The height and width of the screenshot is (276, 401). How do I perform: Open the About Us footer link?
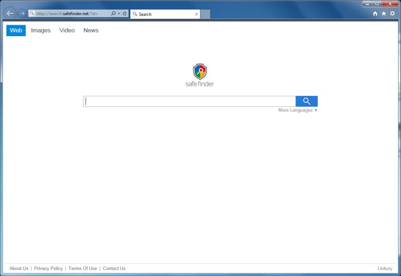pyautogui.click(x=19, y=268)
